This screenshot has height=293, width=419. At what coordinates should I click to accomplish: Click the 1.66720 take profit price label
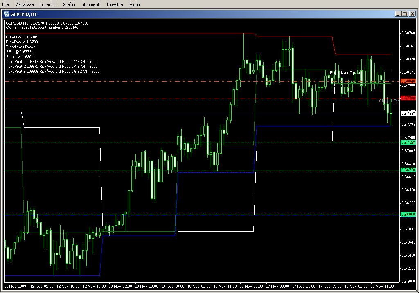click(x=408, y=170)
